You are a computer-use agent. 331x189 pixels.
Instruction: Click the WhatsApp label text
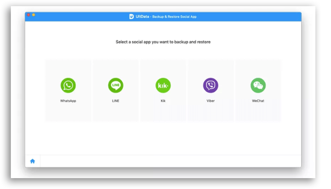point(68,101)
